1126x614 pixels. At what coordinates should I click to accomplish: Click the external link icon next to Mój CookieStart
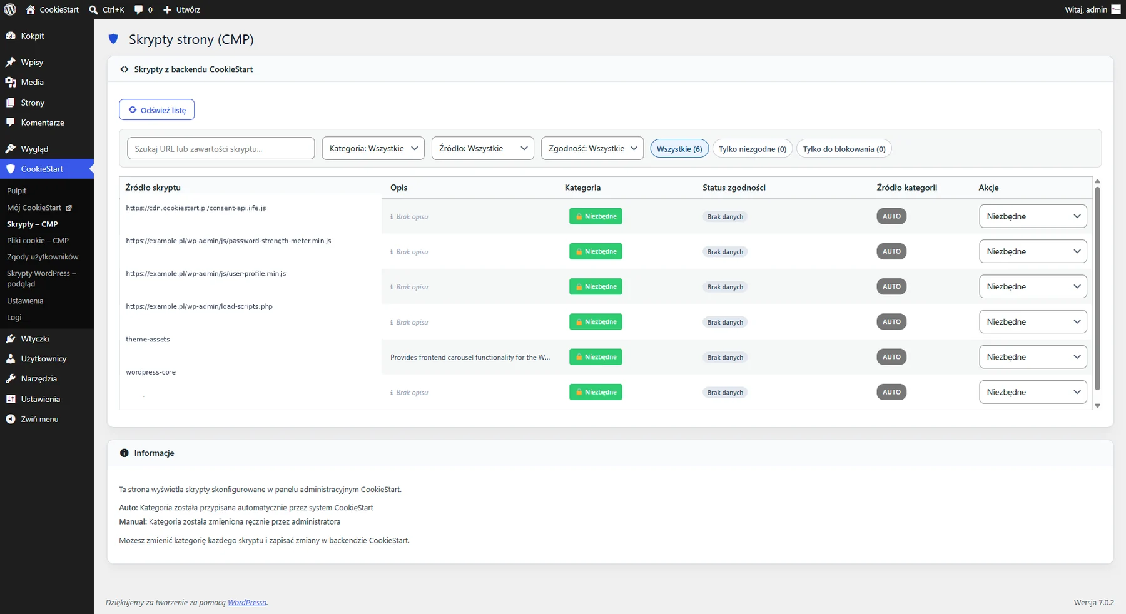pyautogui.click(x=69, y=208)
